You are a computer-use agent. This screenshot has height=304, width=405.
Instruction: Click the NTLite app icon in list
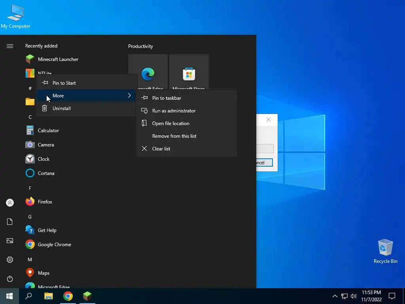30,73
